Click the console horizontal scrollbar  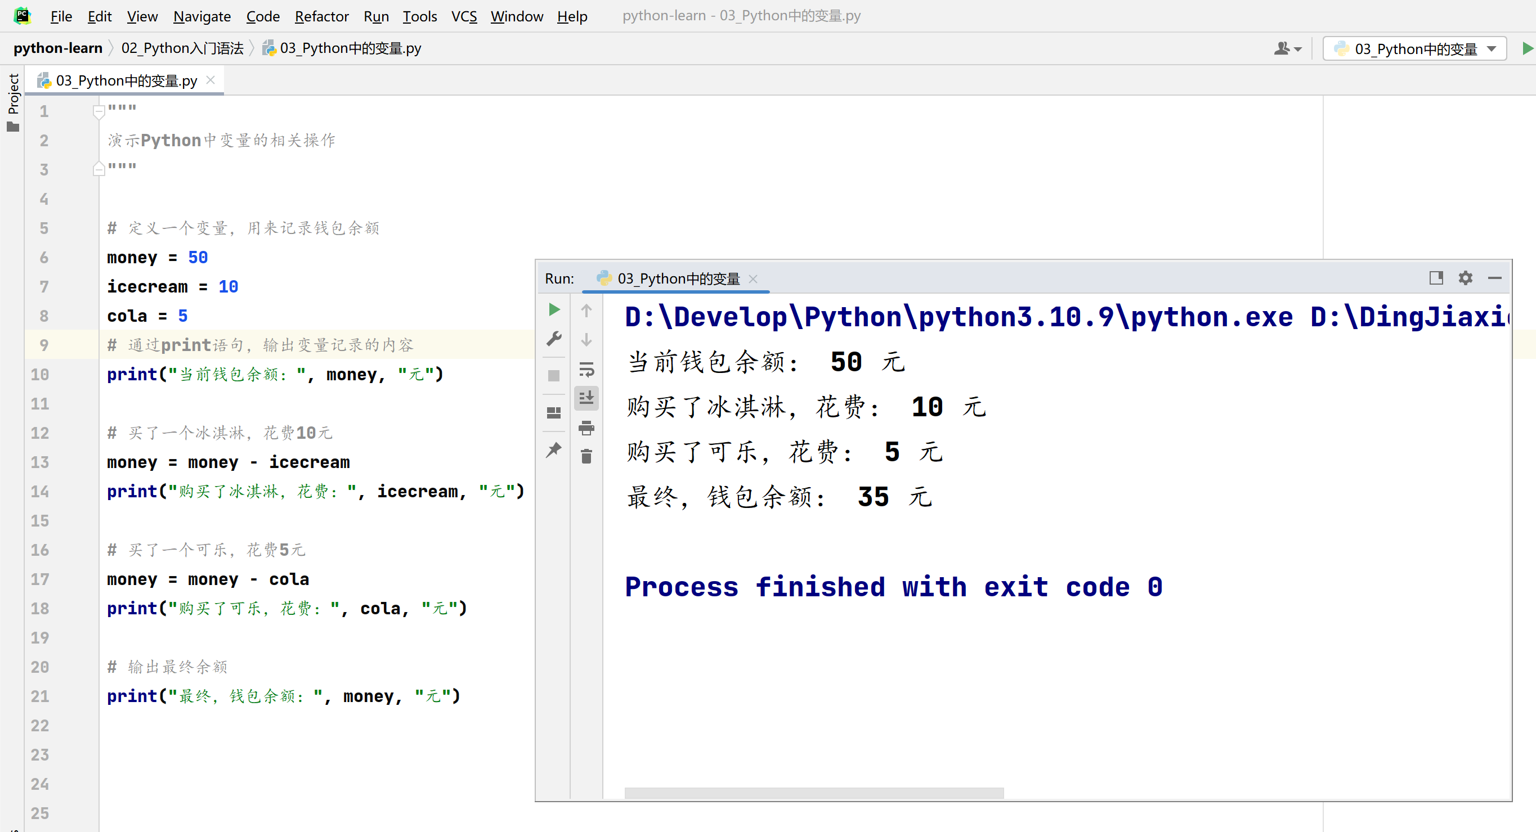point(814,793)
